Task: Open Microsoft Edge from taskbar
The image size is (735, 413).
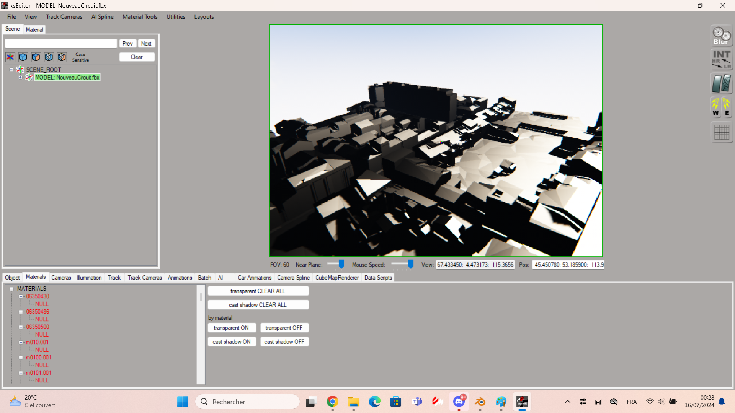Action: (374, 402)
